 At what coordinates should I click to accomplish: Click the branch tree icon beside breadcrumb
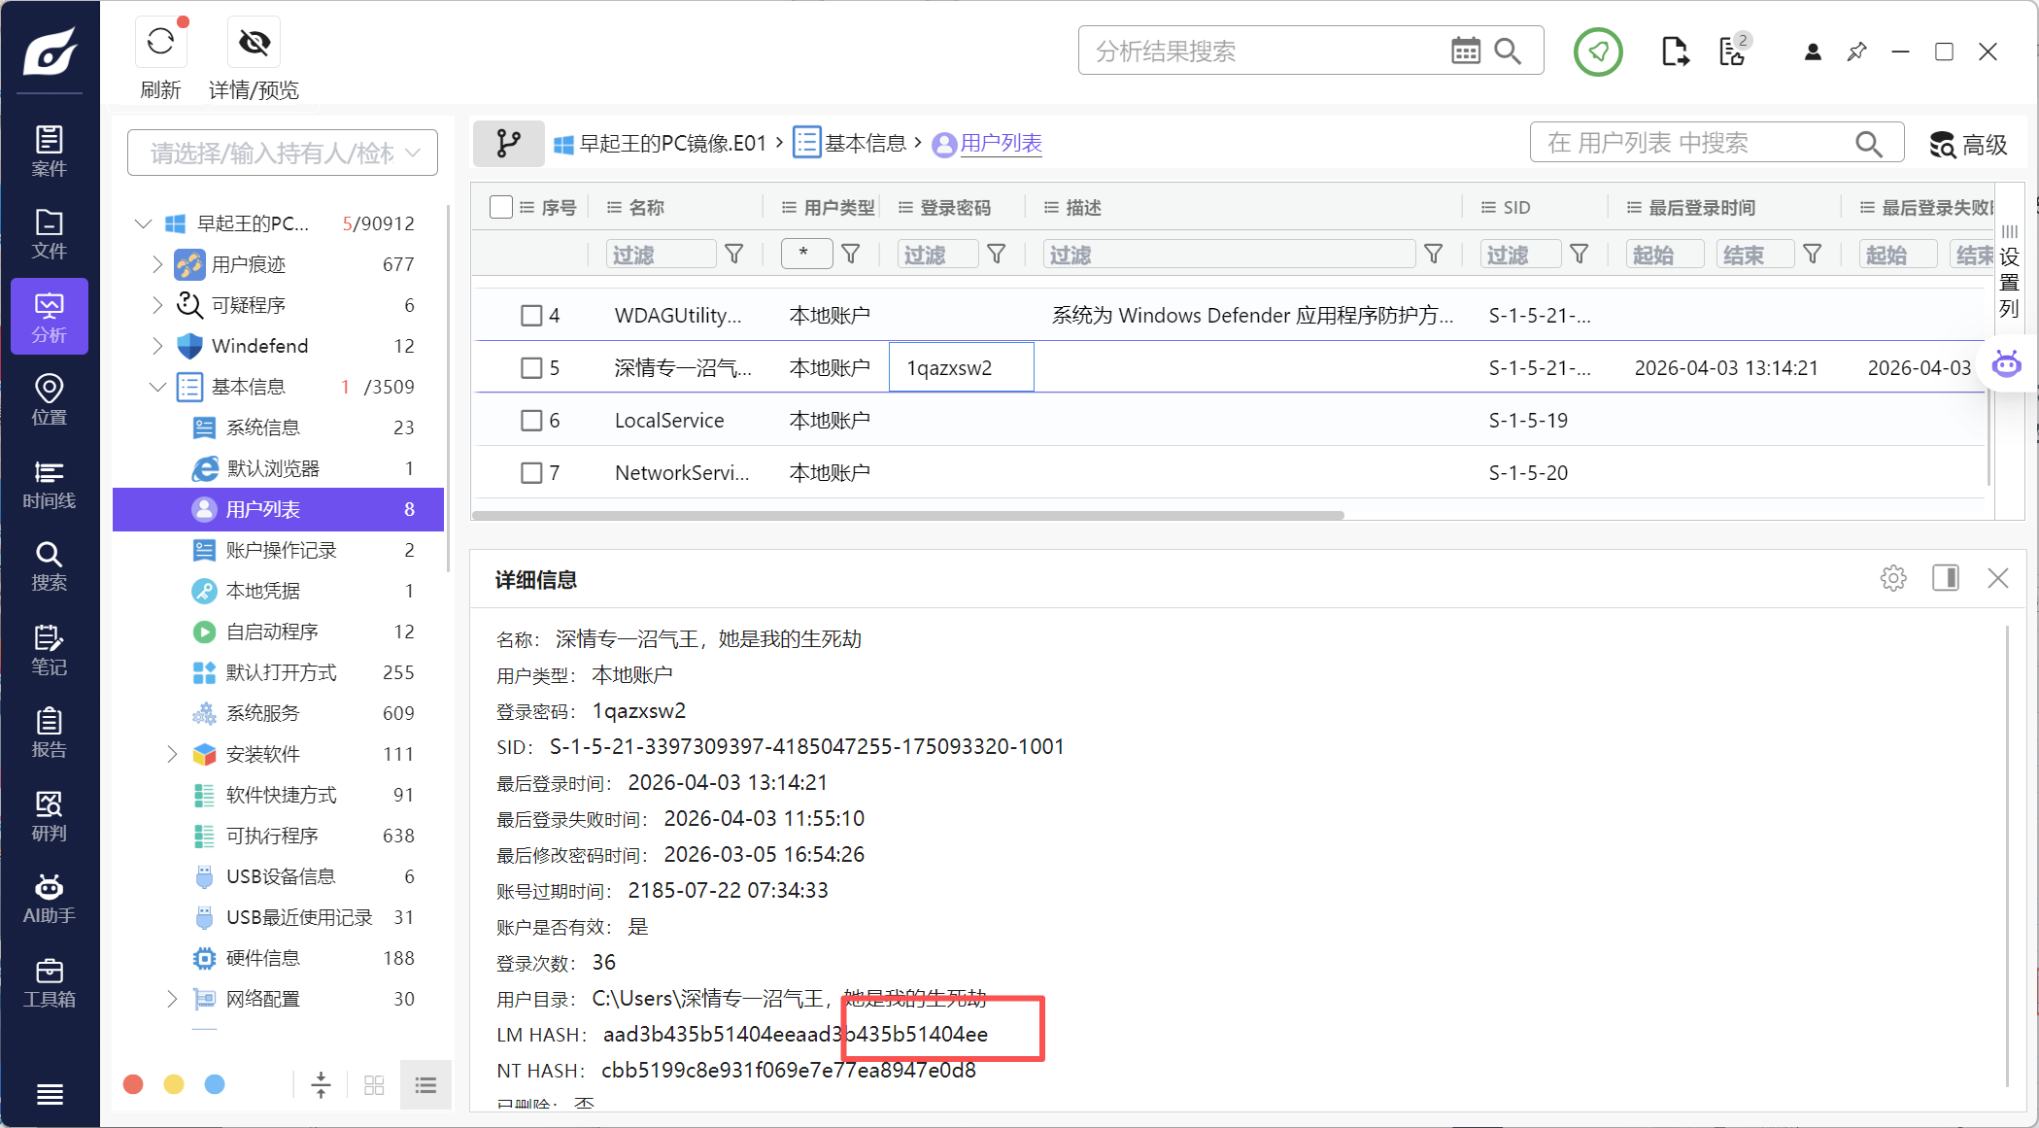click(x=508, y=144)
